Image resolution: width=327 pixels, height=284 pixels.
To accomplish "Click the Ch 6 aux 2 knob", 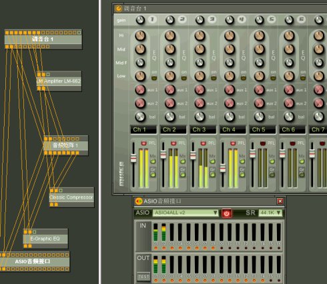I will 289,103.
